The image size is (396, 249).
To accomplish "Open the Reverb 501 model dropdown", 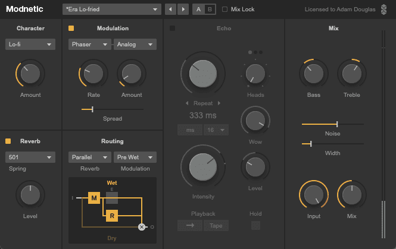I will (x=30, y=157).
